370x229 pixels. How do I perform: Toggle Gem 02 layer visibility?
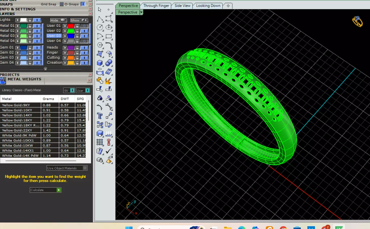37,53
